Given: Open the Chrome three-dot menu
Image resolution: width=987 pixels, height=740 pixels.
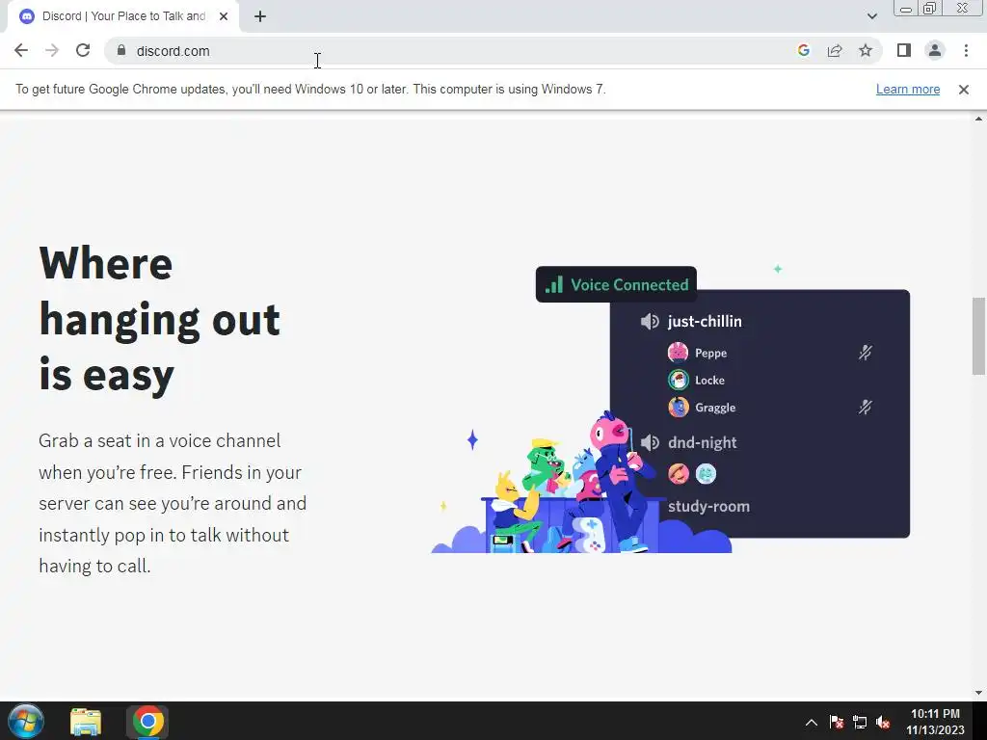Looking at the screenshot, I should coord(966,50).
